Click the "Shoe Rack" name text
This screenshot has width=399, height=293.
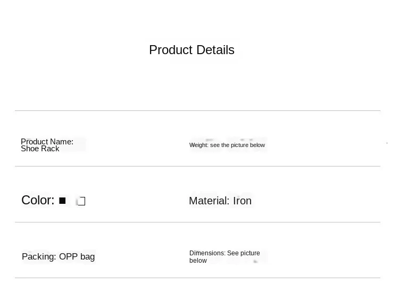[x=40, y=149]
